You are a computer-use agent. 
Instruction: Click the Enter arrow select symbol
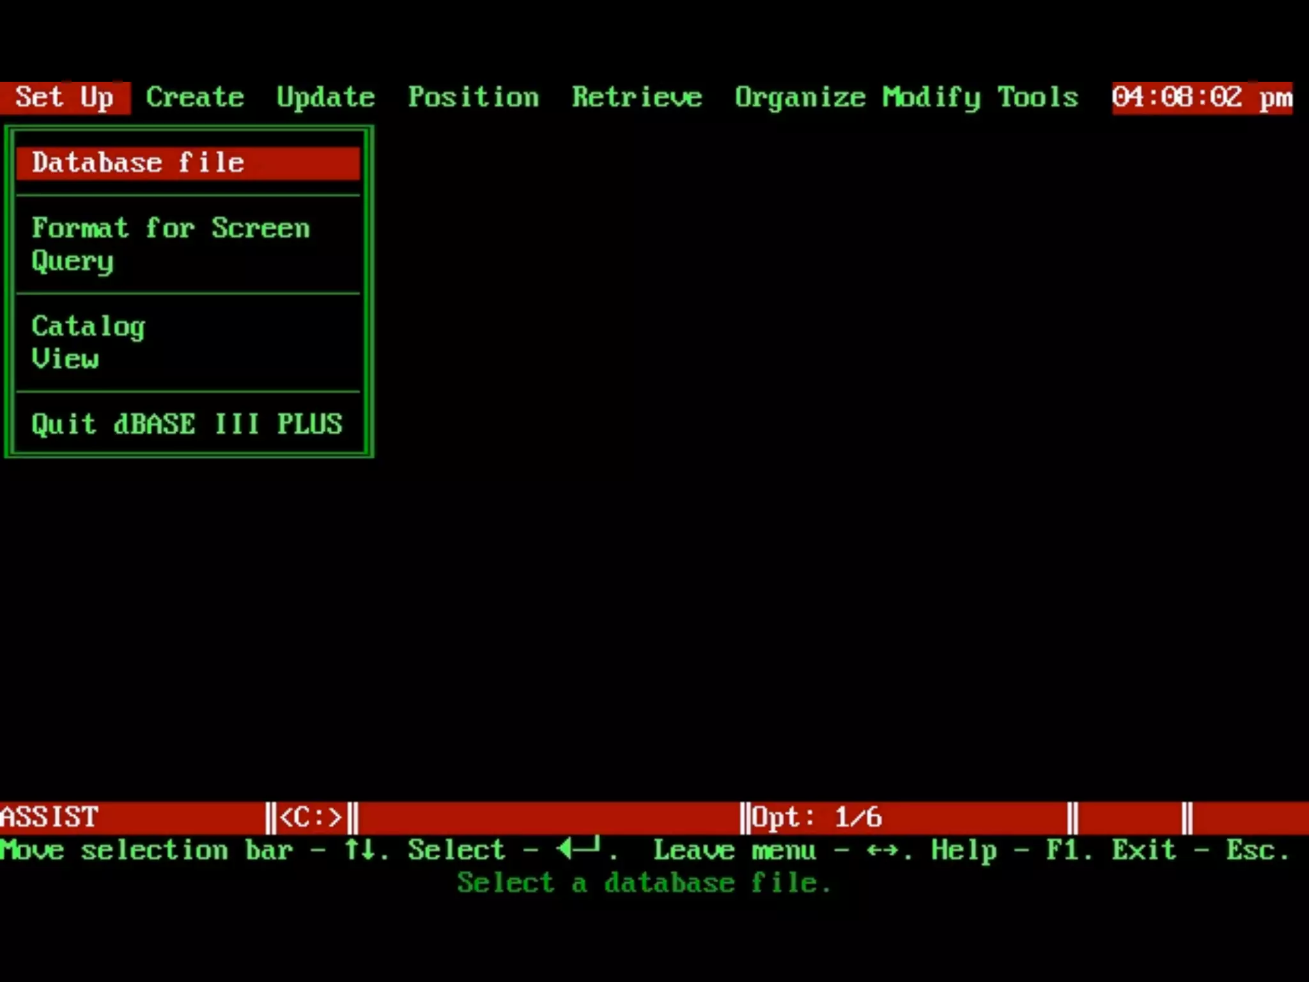[x=578, y=849]
